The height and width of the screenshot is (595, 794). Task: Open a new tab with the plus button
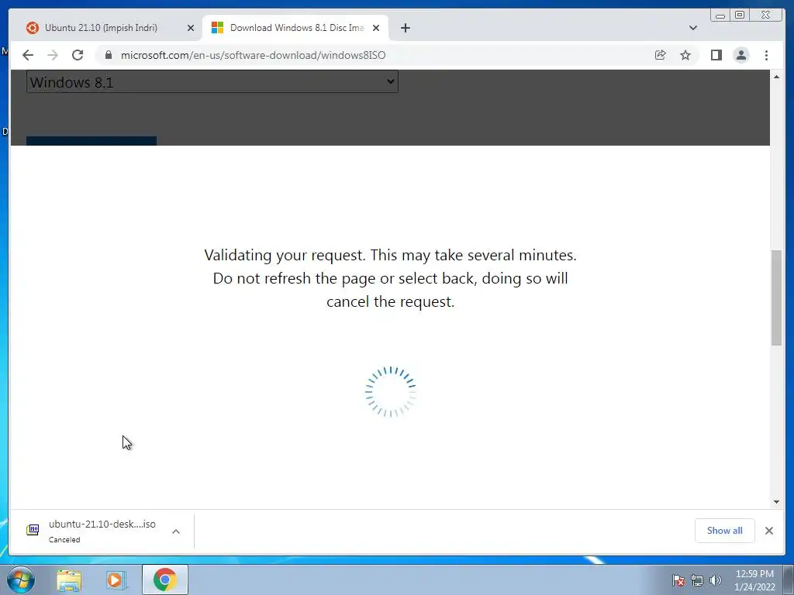405,28
